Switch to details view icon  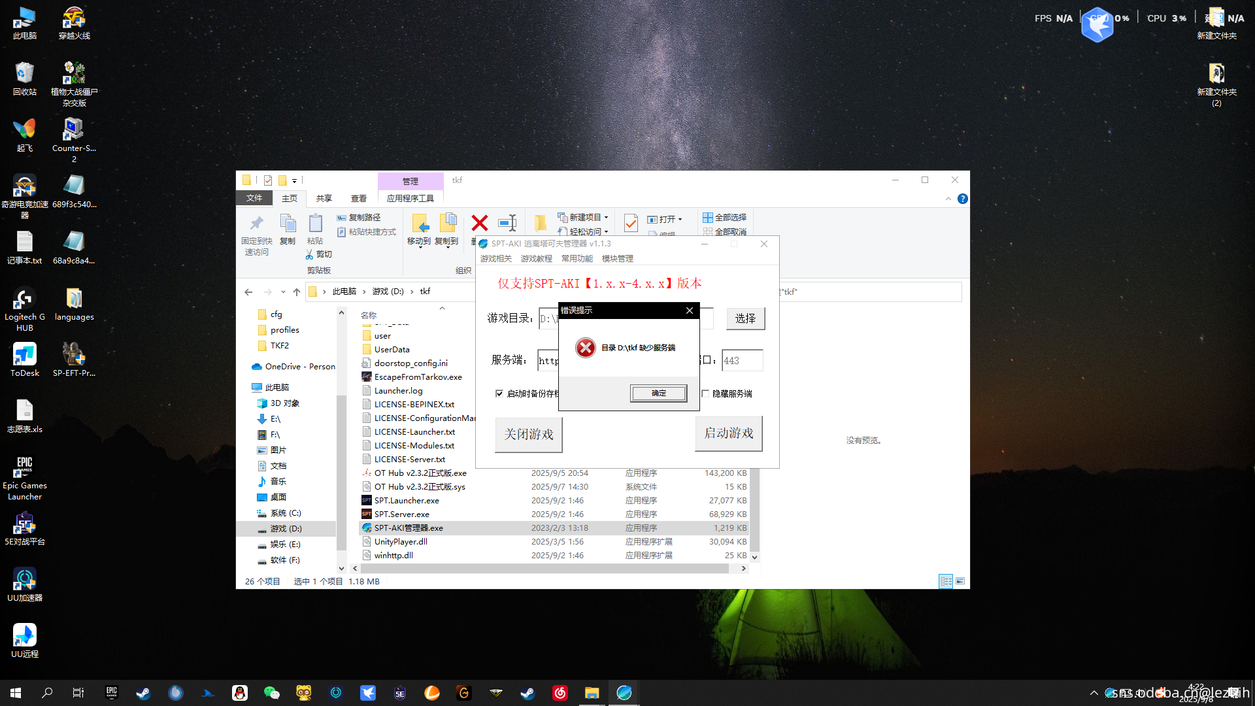[945, 581]
